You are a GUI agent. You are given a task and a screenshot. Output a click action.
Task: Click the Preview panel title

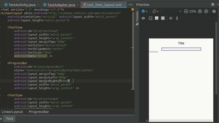[143, 4]
